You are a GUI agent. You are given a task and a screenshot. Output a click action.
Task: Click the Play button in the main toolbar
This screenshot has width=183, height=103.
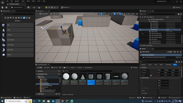(x=46, y=7)
